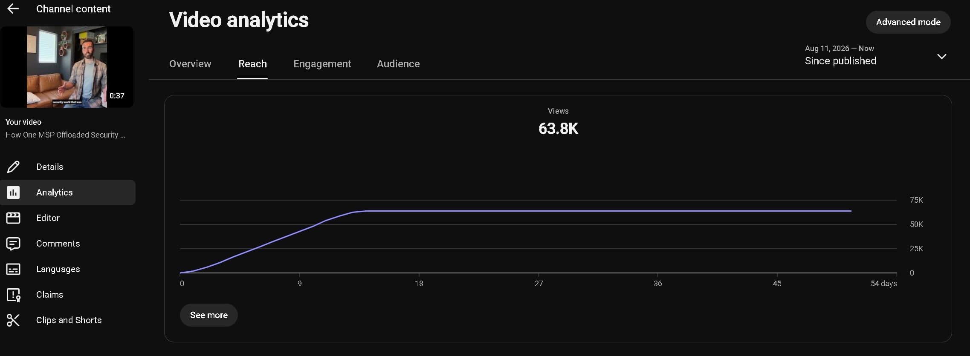
Task: Expand the date range chevron
Action: tap(941, 56)
